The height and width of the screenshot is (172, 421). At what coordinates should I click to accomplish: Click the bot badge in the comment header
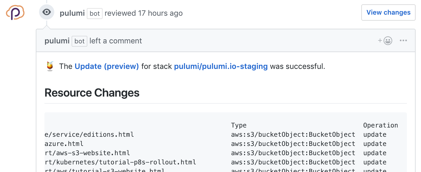[x=79, y=41]
